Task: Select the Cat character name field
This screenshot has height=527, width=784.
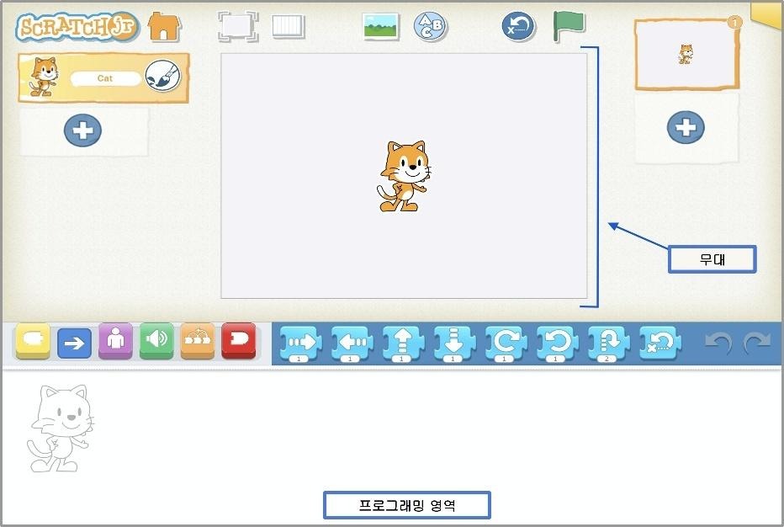Action: [x=105, y=78]
